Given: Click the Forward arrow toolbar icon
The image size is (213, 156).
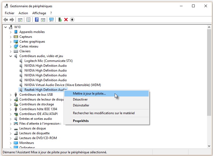Looking at the screenshot, I should coord(12,20).
